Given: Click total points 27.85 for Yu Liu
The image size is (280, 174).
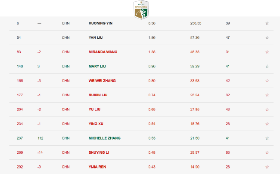Looking at the screenshot, I should tap(195, 110).
